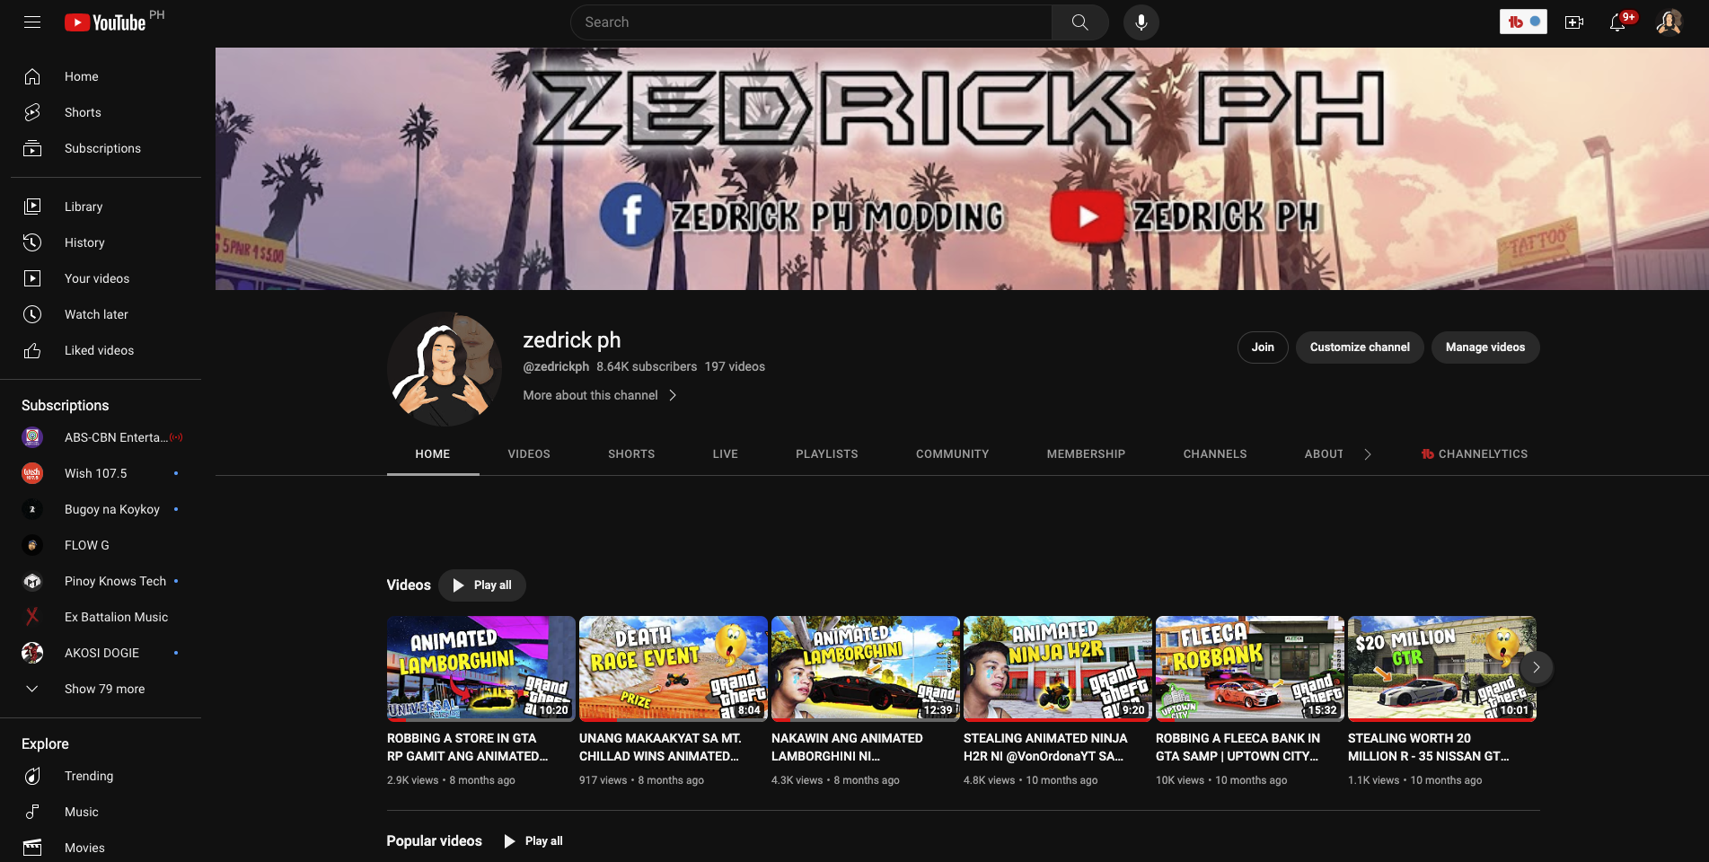Start voice search with microphone
The image size is (1709, 862).
(1141, 22)
